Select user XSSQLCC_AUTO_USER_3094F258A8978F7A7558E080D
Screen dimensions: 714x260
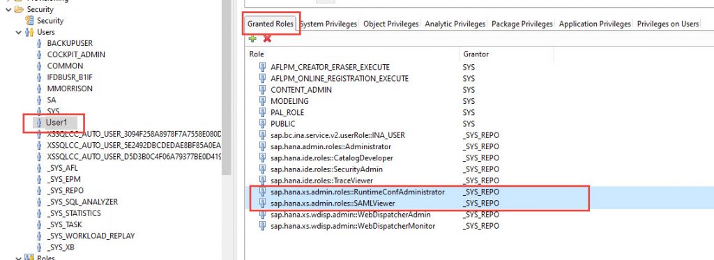134,134
